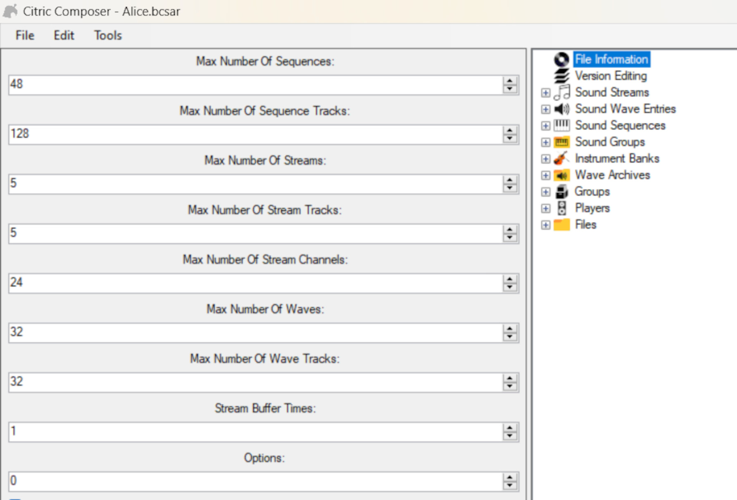Select the Version Editing layers icon
This screenshot has height=500, width=737.
point(561,76)
